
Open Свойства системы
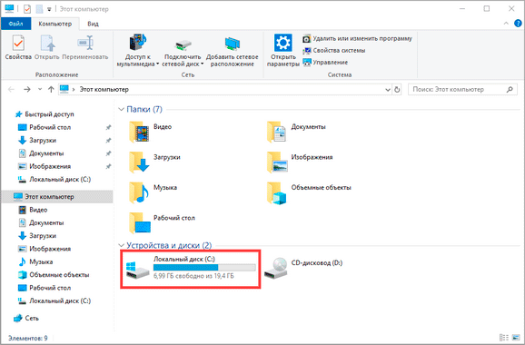(x=334, y=51)
